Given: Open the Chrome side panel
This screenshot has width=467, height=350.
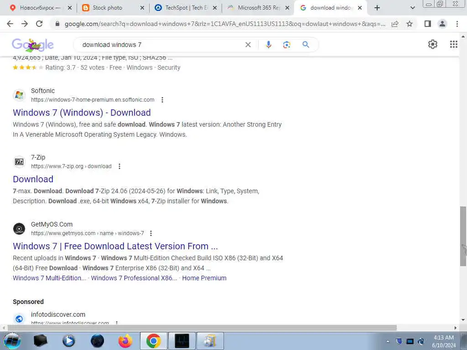Looking at the screenshot, I should click(x=428, y=24).
